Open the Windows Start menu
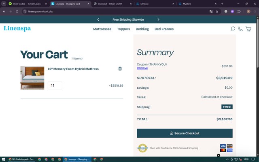Viewport: 259px width, 162px height. (3, 159)
